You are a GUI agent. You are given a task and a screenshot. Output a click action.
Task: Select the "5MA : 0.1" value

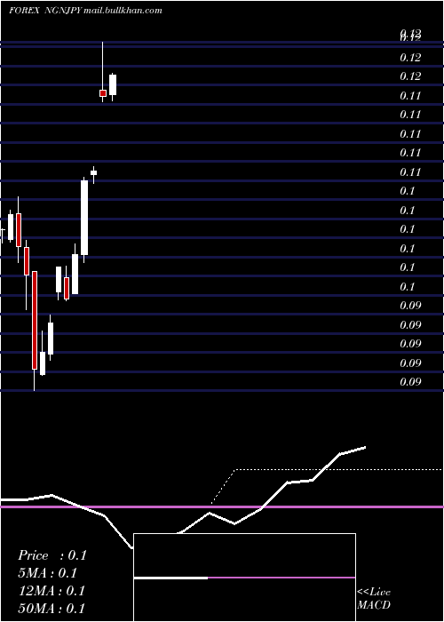(48, 573)
